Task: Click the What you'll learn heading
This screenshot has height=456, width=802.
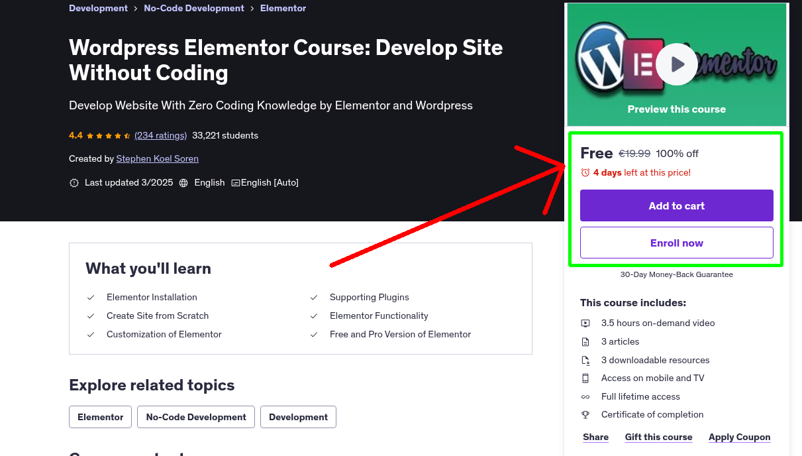Action: 148,268
